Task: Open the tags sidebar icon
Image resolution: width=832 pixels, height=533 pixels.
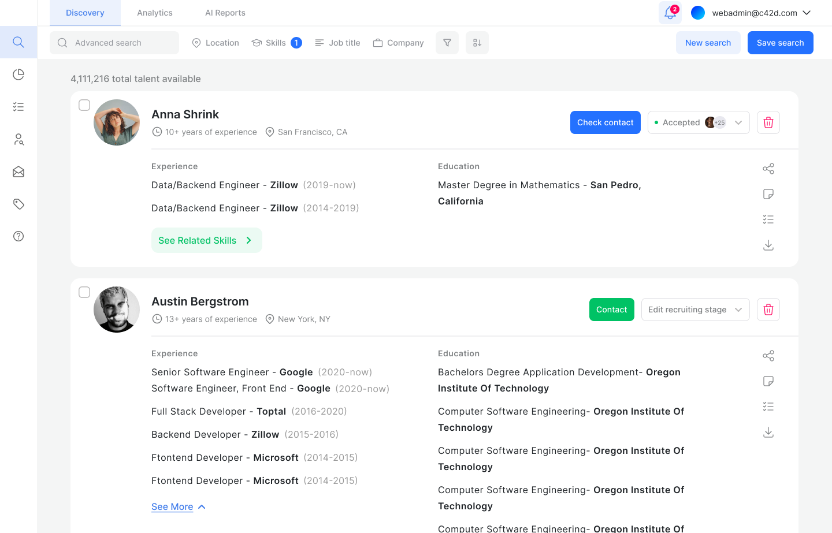Action: 18,204
